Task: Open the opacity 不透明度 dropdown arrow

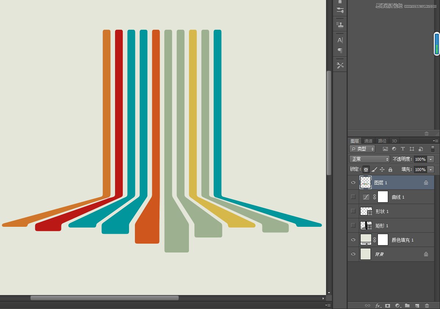Action: click(431, 159)
